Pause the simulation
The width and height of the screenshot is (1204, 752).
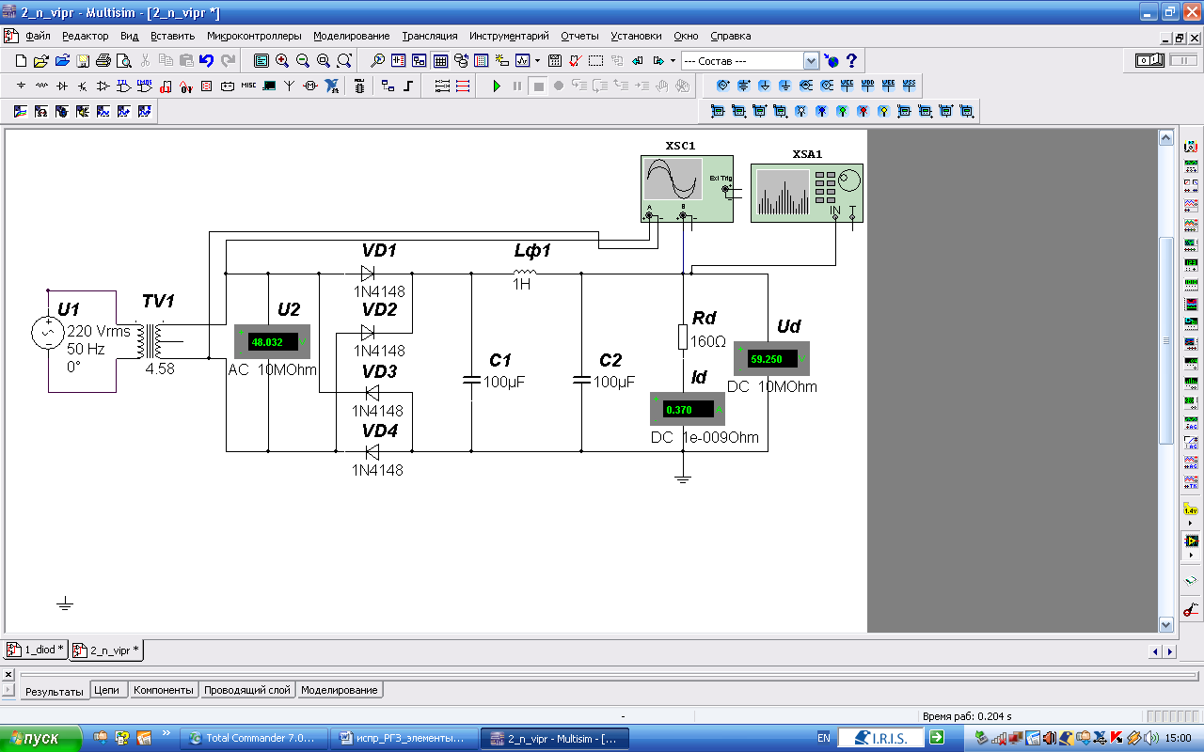pyautogui.click(x=517, y=86)
